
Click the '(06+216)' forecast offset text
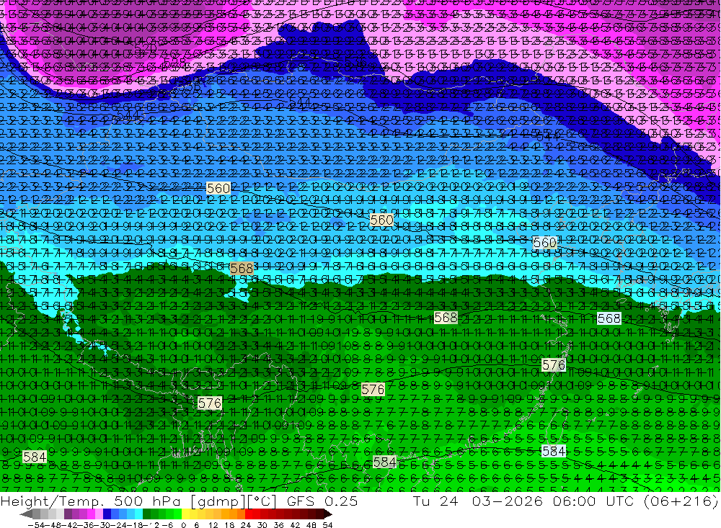point(681,501)
